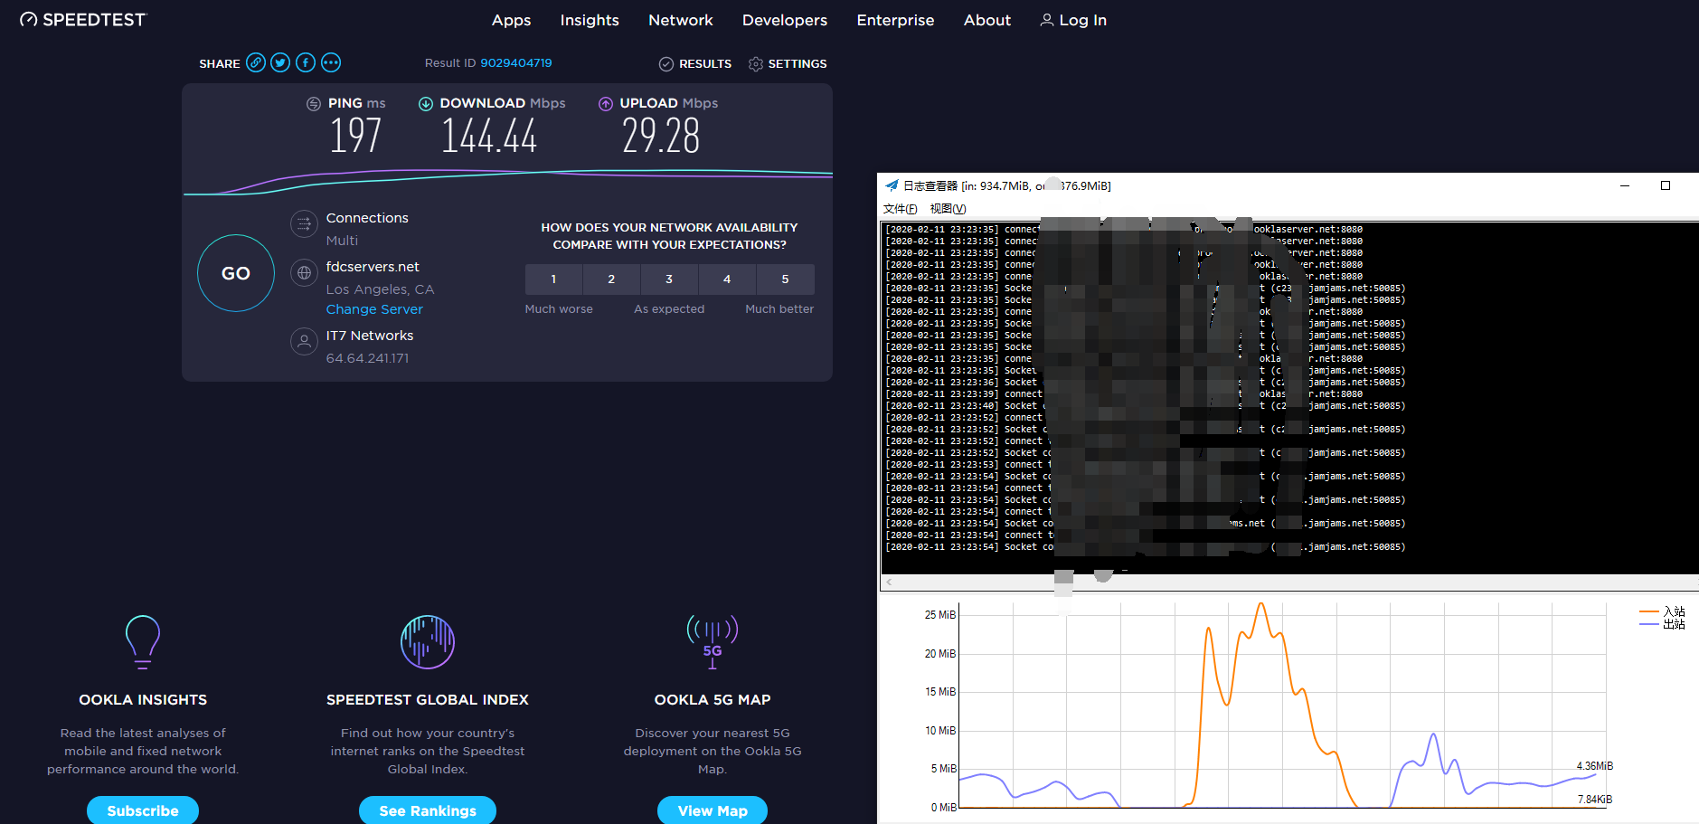Open 文件(F) menu in log viewer

900,209
